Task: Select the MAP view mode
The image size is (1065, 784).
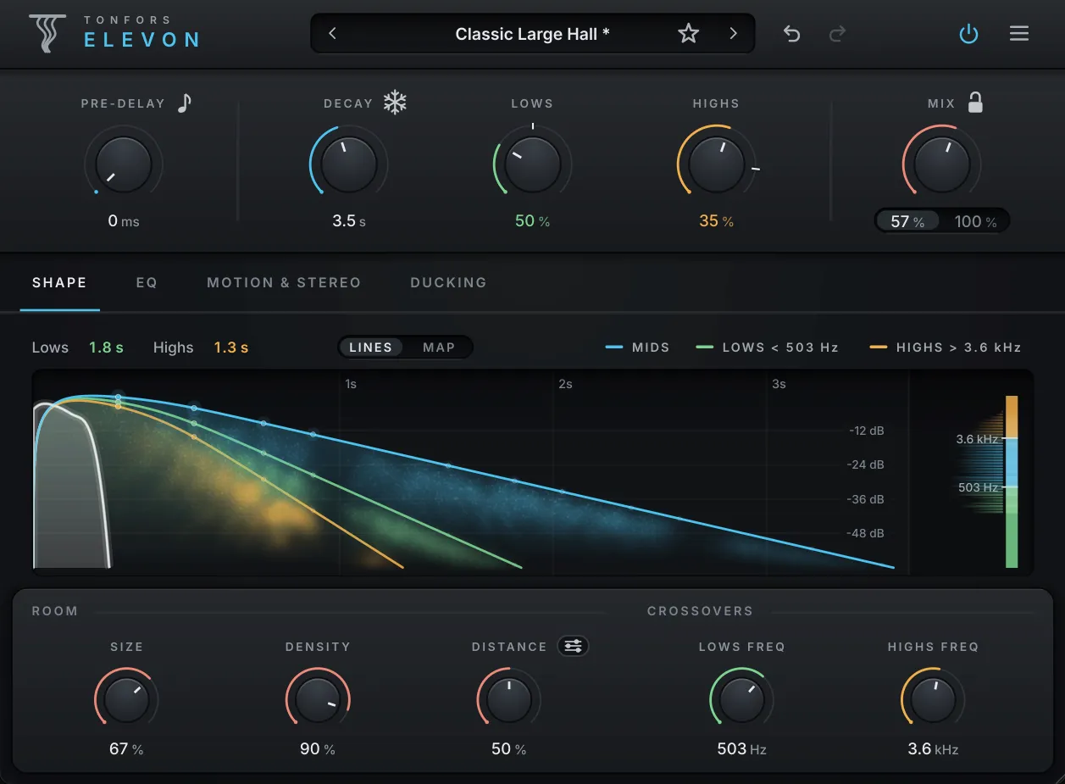Action: (439, 348)
